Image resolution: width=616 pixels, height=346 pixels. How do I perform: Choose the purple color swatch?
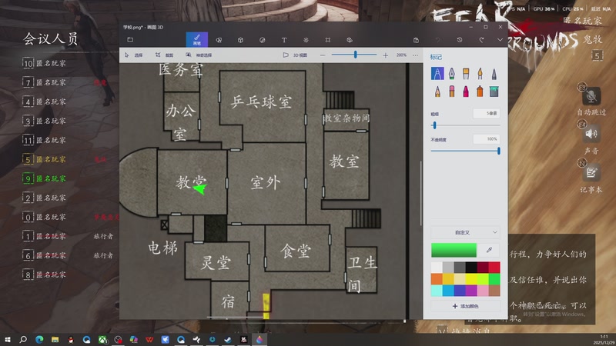(471, 291)
